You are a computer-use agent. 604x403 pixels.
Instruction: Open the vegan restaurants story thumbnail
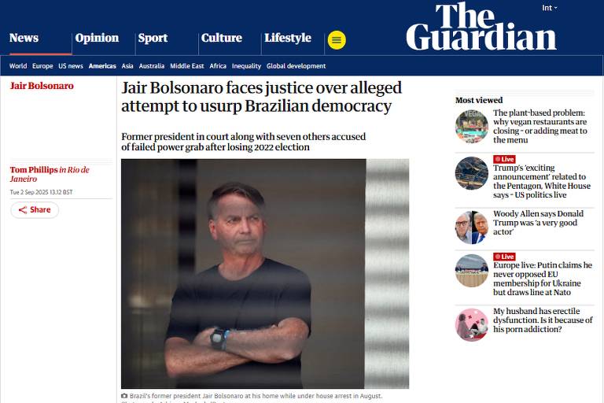tap(472, 127)
